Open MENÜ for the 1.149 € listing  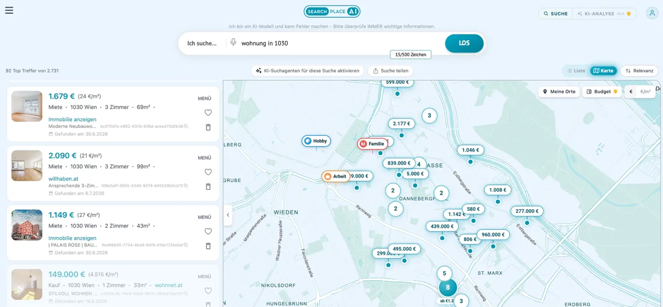click(205, 217)
